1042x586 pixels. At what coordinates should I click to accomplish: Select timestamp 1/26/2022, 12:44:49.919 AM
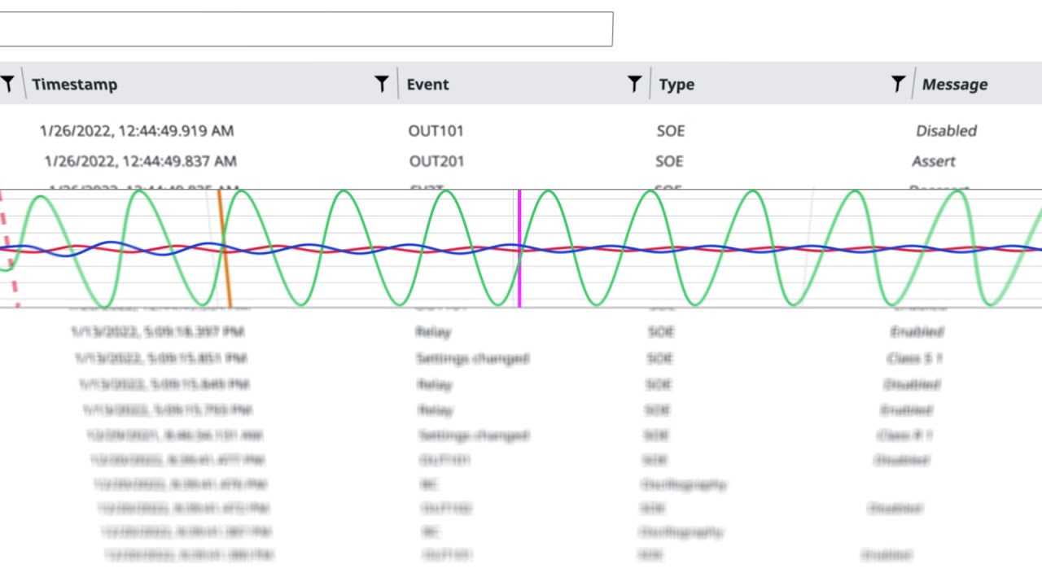(x=137, y=130)
